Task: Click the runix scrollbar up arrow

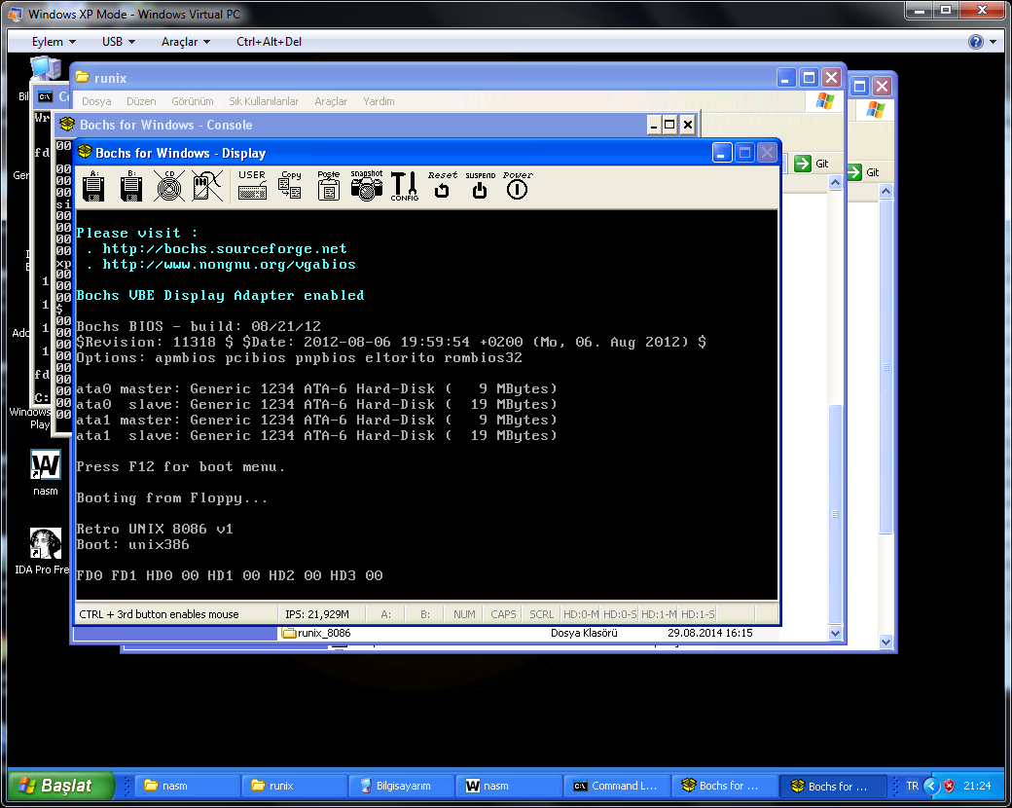Action: 835,183
